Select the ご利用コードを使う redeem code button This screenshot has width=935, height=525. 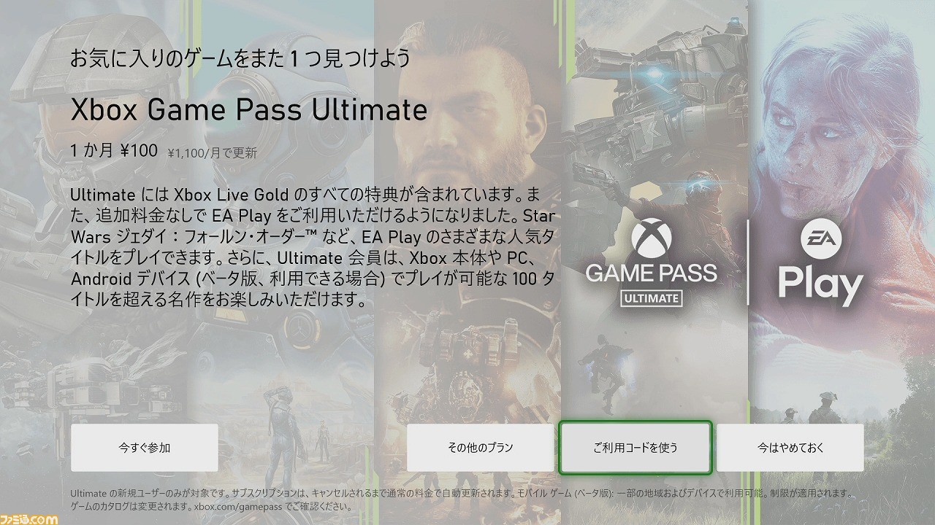point(636,448)
